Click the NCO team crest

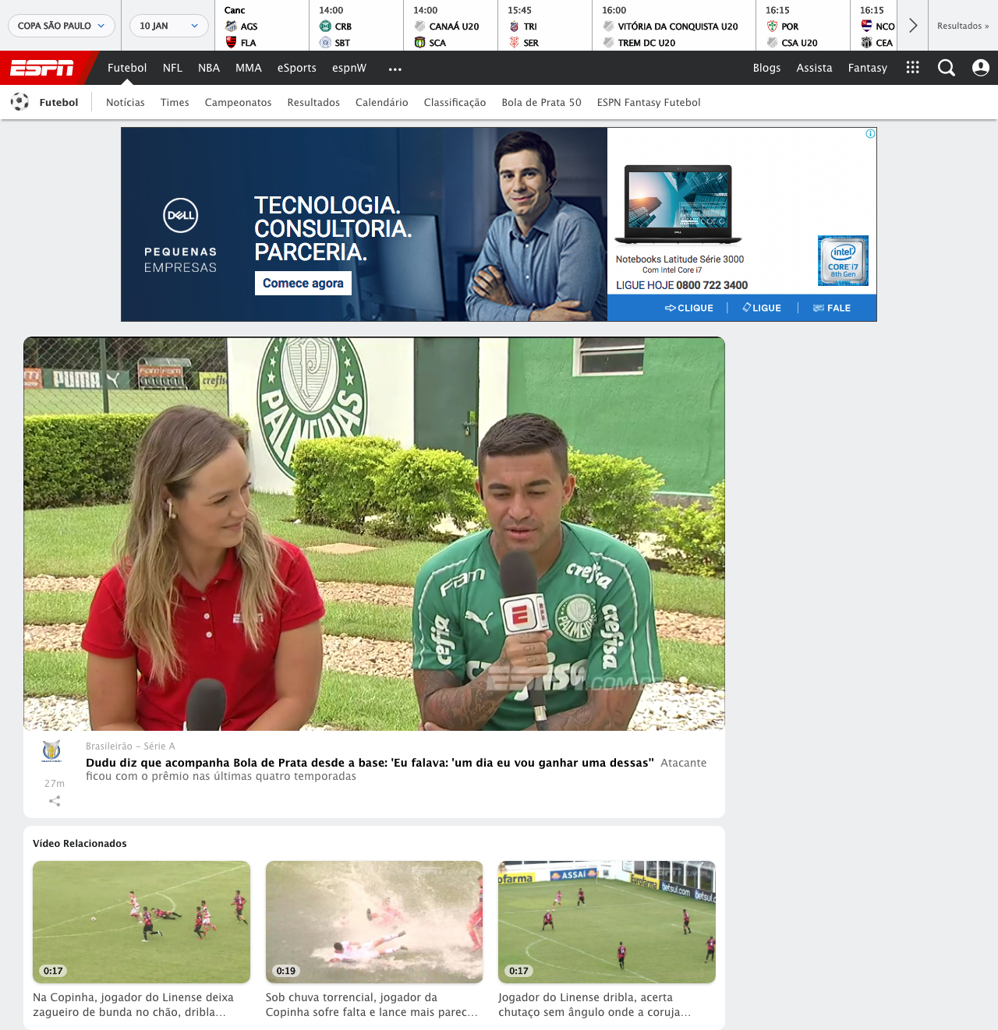(x=866, y=26)
